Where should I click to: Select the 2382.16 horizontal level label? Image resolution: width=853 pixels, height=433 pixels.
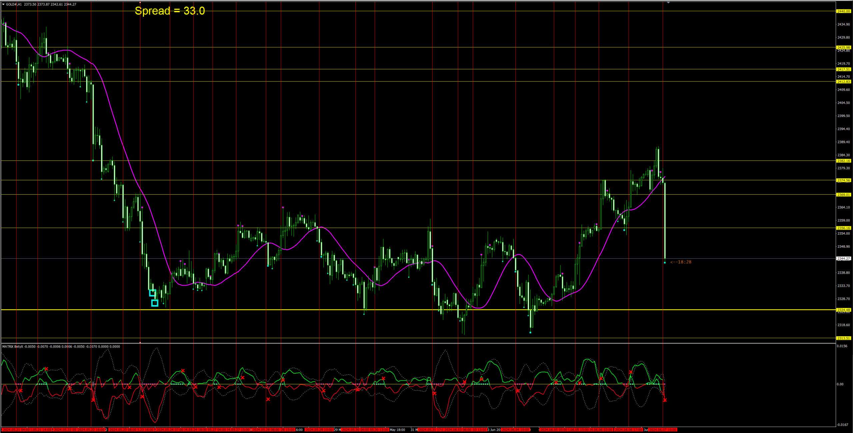[x=843, y=161]
